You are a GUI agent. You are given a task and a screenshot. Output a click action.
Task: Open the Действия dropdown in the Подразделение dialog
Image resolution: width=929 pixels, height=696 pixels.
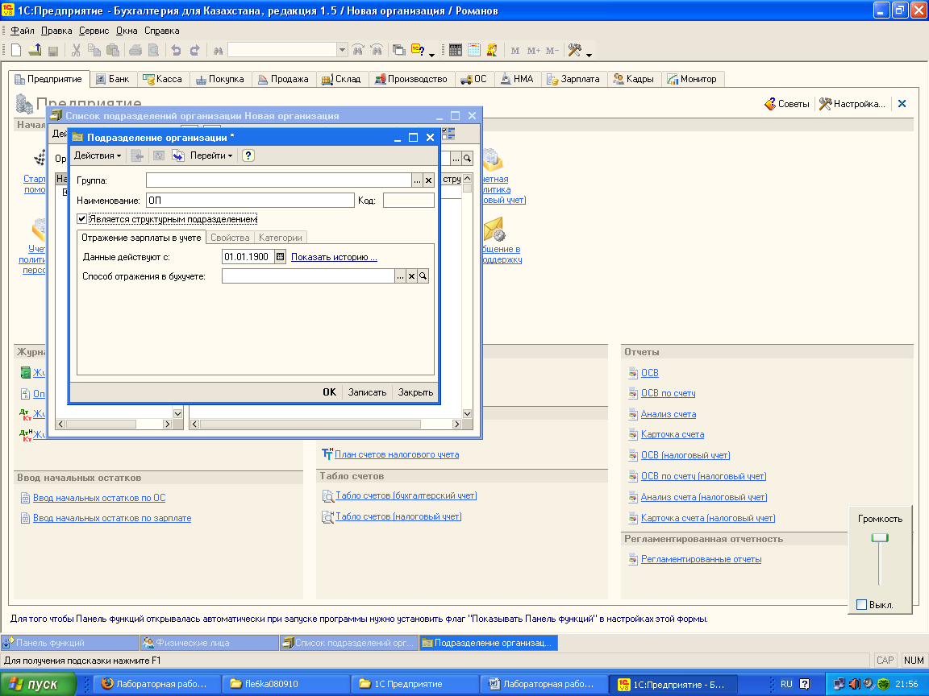tap(97, 155)
